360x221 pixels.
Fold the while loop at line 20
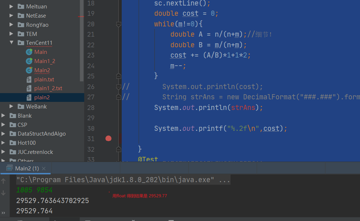click(118, 24)
